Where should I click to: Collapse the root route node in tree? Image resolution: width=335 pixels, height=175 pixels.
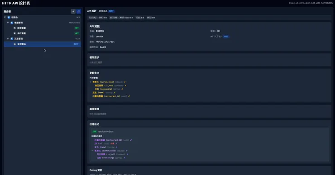pyautogui.click(x=5, y=17)
